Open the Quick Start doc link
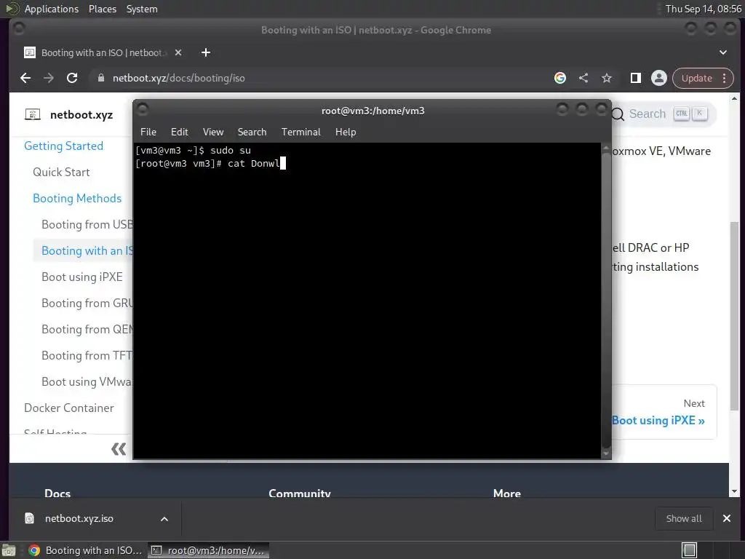745x559 pixels. click(61, 172)
